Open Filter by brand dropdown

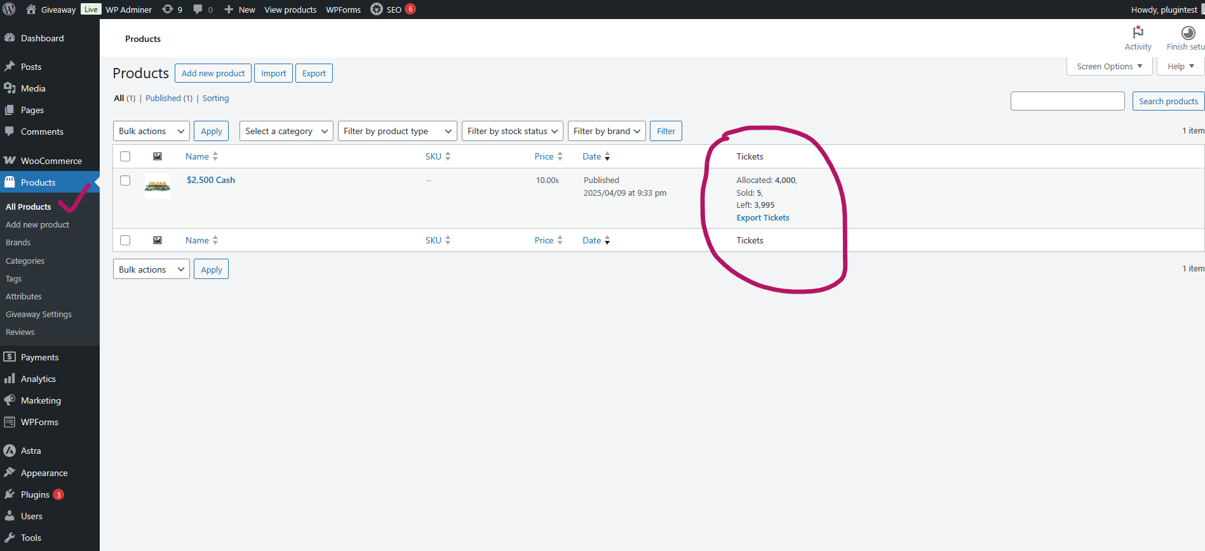tap(607, 131)
